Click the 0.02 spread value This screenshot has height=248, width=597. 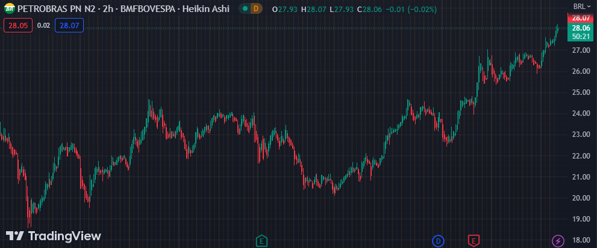(44, 25)
